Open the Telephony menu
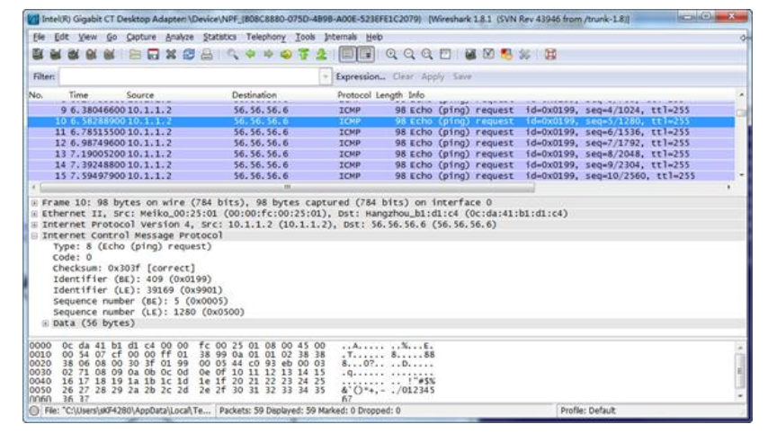 point(265,37)
